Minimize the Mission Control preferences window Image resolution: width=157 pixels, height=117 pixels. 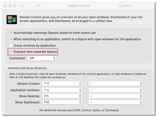coord(10,5)
